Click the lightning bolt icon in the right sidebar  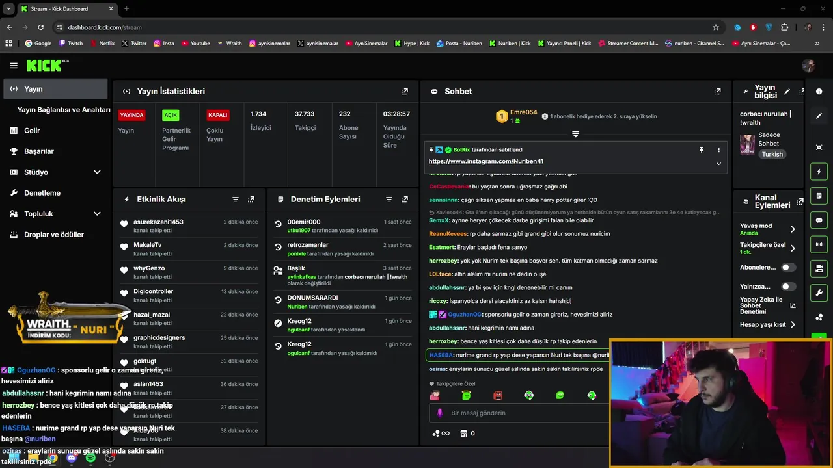(x=819, y=172)
